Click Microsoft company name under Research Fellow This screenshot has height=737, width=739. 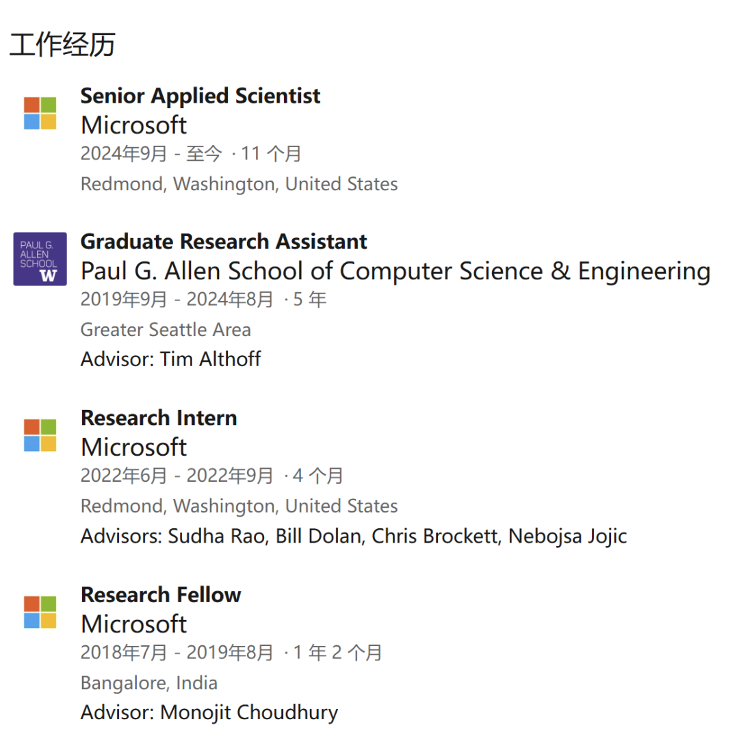pyautogui.click(x=133, y=624)
